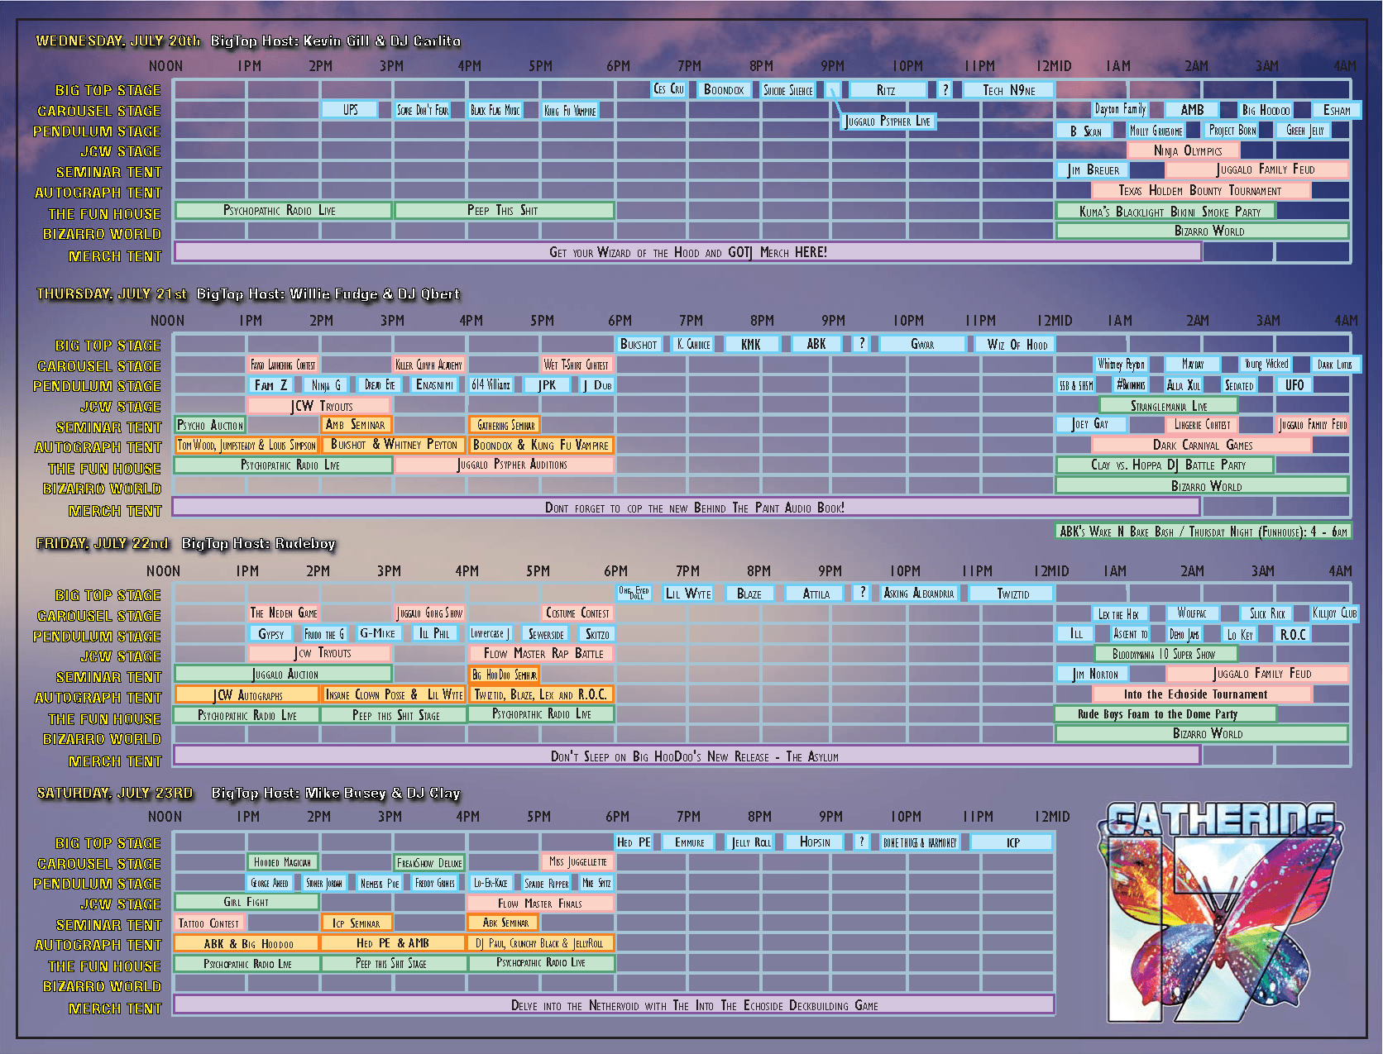The height and width of the screenshot is (1054, 1383).
Task: Select the ICP Saturday headliner block
Action: (x=1012, y=842)
